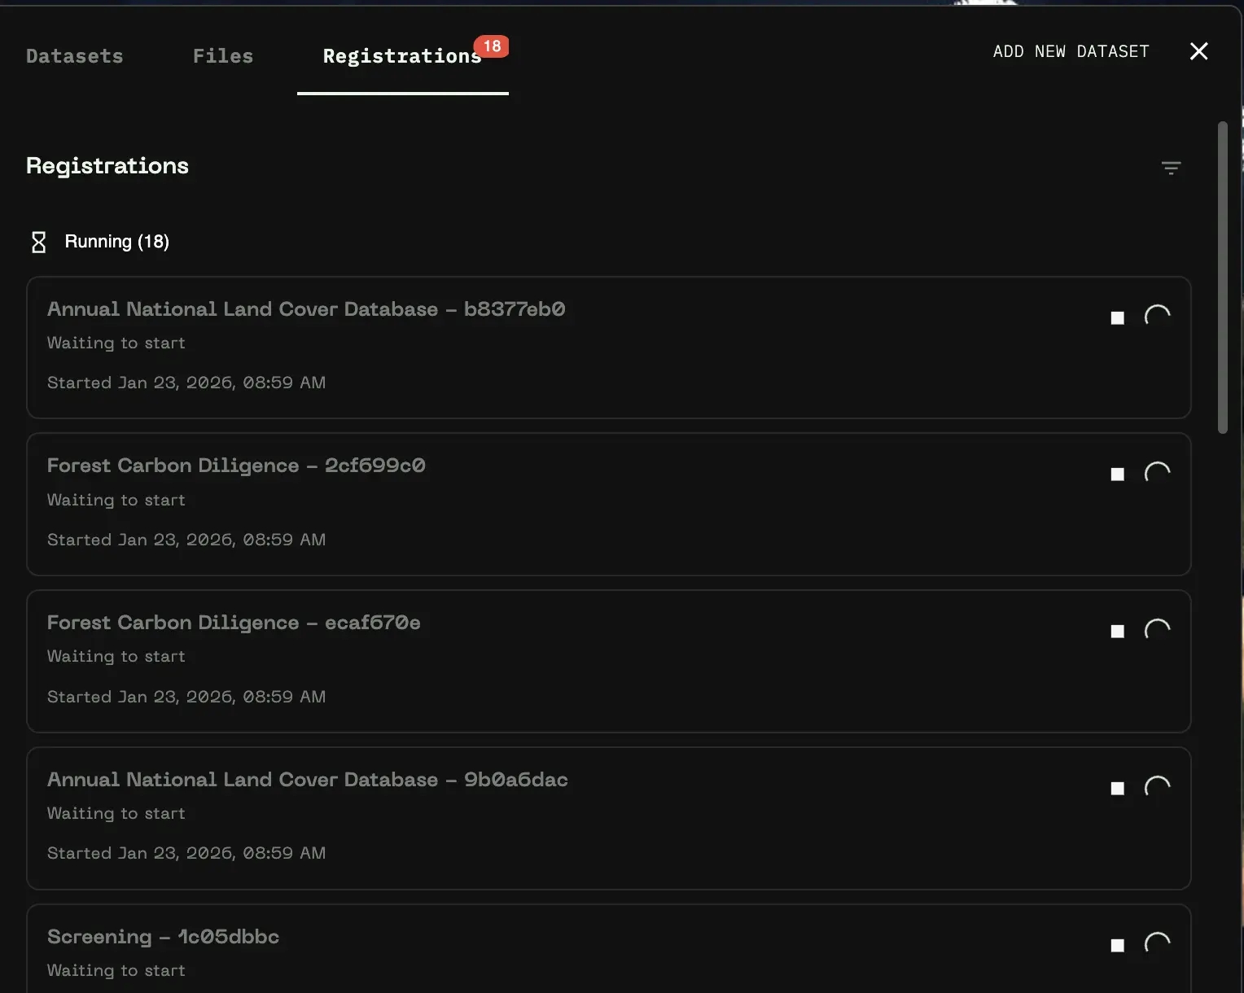
Task: Click the vertical scrollbar thumb
Action: pos(1222,277)
